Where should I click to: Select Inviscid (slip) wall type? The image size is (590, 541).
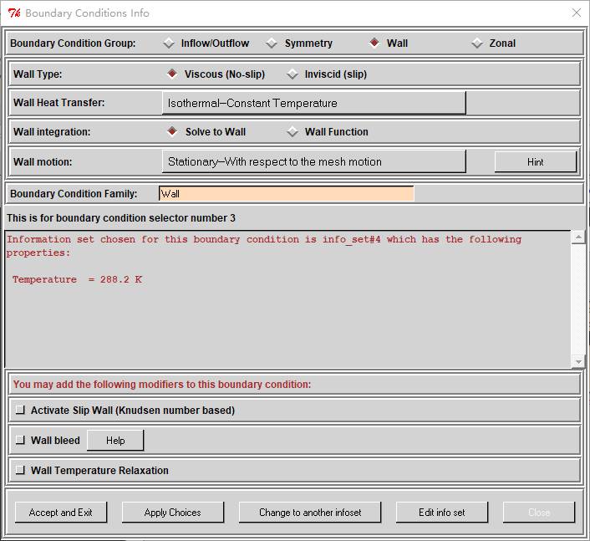click(x=292, y=74)
